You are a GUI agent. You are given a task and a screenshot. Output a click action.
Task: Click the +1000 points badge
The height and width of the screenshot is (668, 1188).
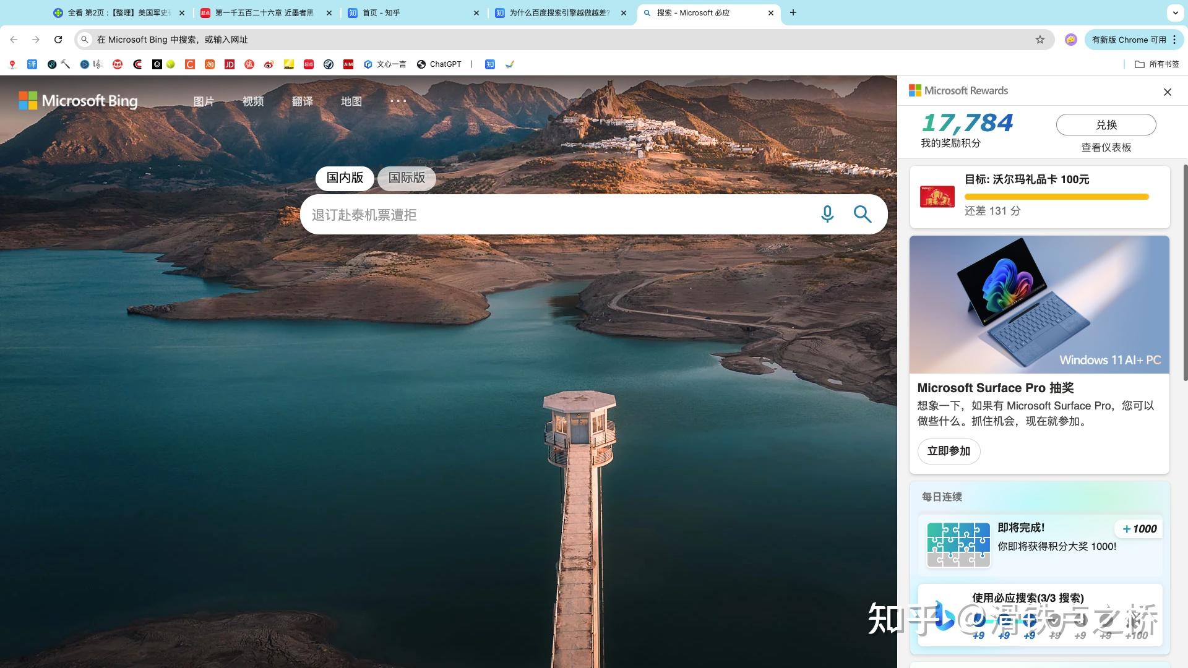(1139, 529)
